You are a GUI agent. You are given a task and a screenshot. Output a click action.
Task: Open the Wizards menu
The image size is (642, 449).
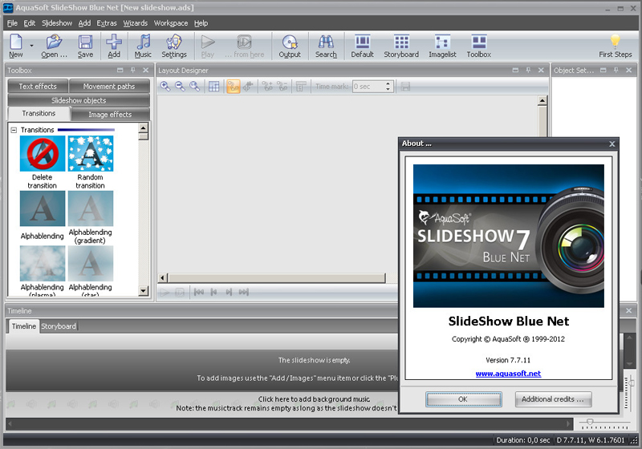tap(135, 23)
